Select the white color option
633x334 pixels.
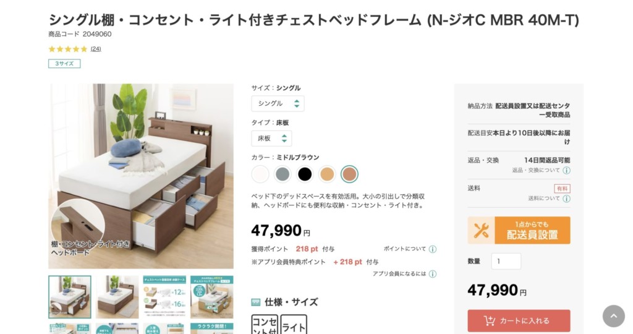point(260,174)
